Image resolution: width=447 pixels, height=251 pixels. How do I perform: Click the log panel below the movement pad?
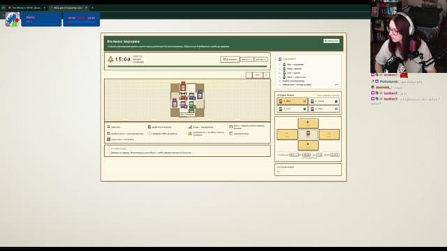point(308,169)
